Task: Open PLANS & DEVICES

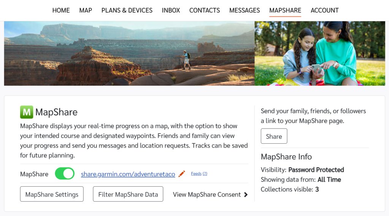Action: (127, 10)
